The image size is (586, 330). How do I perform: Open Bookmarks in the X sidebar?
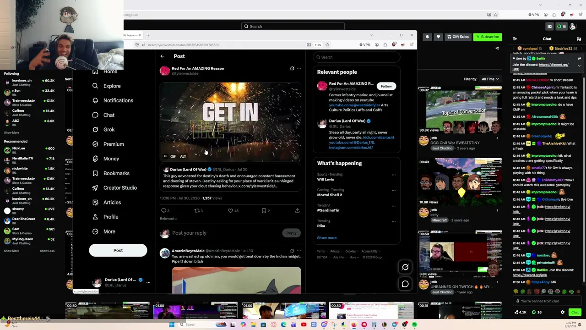tap(110, 173)
